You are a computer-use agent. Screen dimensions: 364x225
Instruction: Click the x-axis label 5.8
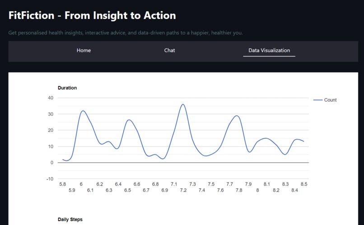(62, 184)
